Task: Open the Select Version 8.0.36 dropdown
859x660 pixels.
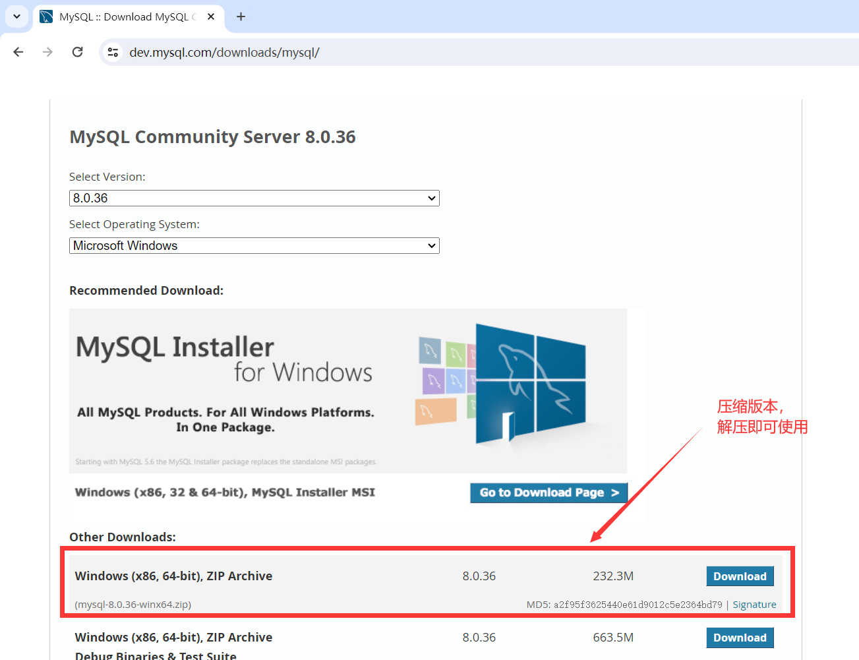Action: pos(254,198)
